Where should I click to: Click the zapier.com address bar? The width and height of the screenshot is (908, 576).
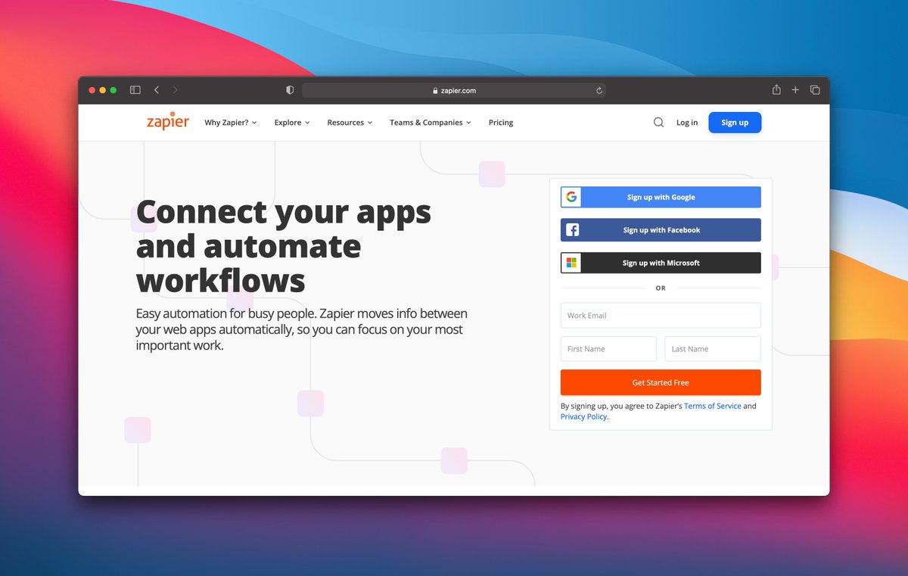tap(454, 90)
